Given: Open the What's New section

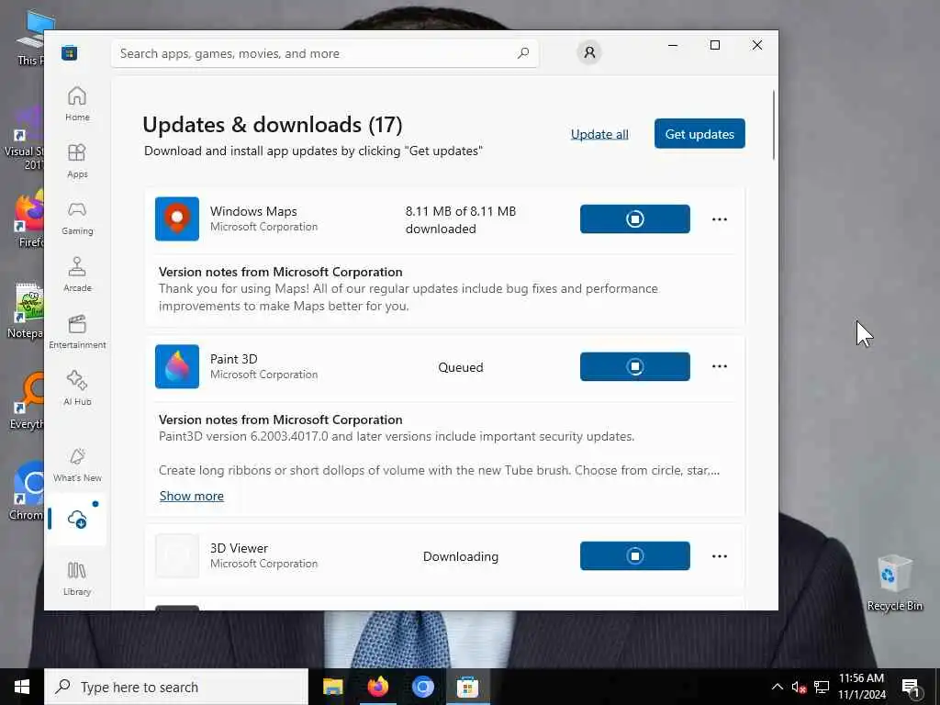Looking at the screenshot, I should pos(77,464).
